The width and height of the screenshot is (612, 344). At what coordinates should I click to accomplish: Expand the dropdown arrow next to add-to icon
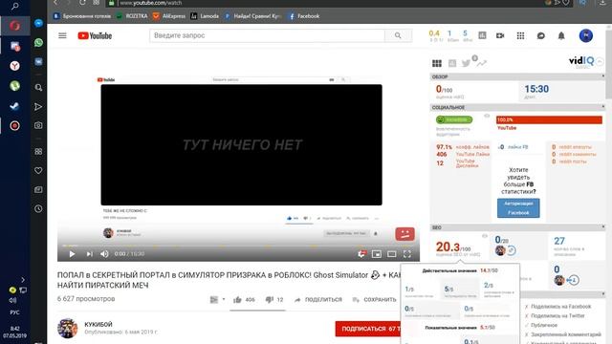(224, 299)
